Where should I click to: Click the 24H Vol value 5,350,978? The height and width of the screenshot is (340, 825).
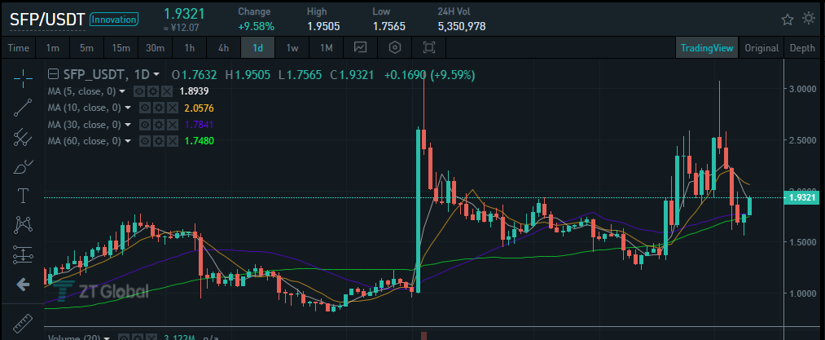tap(462, 26)
